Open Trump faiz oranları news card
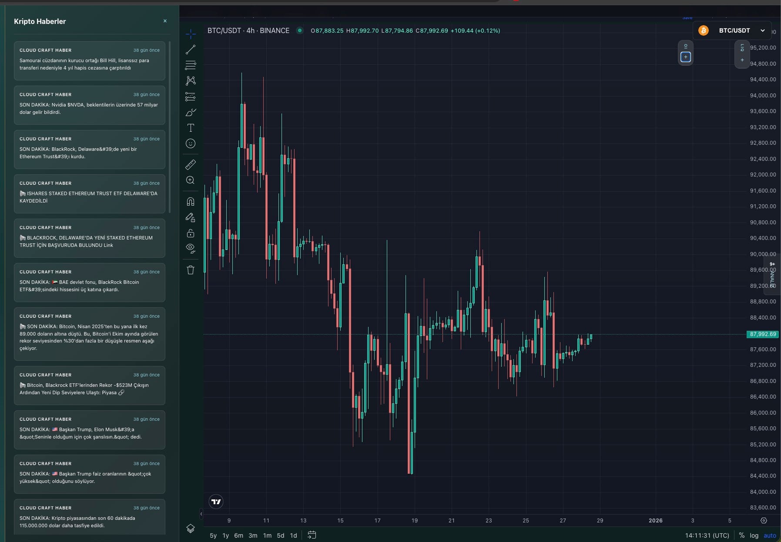 pyautogui.click(x=90, y=474)
